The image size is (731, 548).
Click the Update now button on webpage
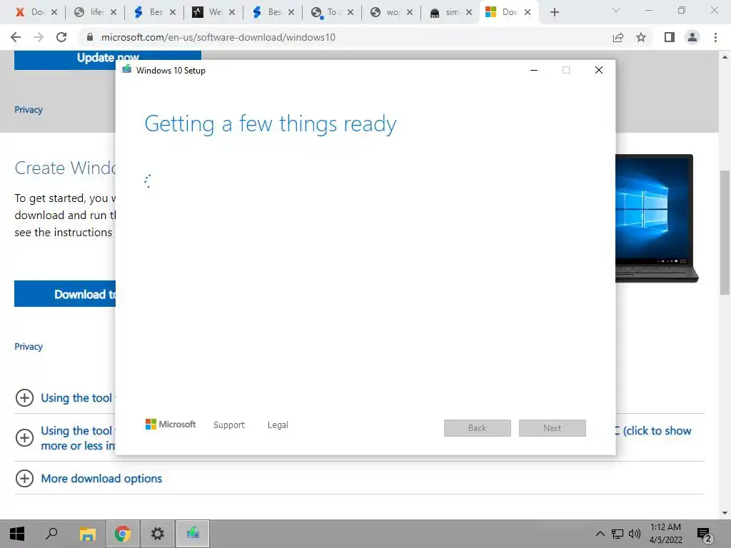click(x=108, y=60)
